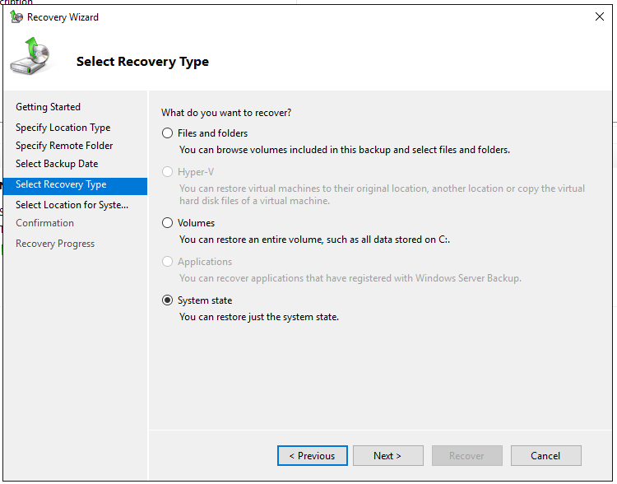Screen dimensions: 617x484
Task: Open the Specify Location Type step
Action: [x=63, y=128]
